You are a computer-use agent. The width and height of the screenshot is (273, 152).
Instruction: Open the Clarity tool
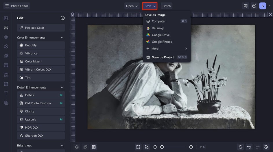click(41, 111)
